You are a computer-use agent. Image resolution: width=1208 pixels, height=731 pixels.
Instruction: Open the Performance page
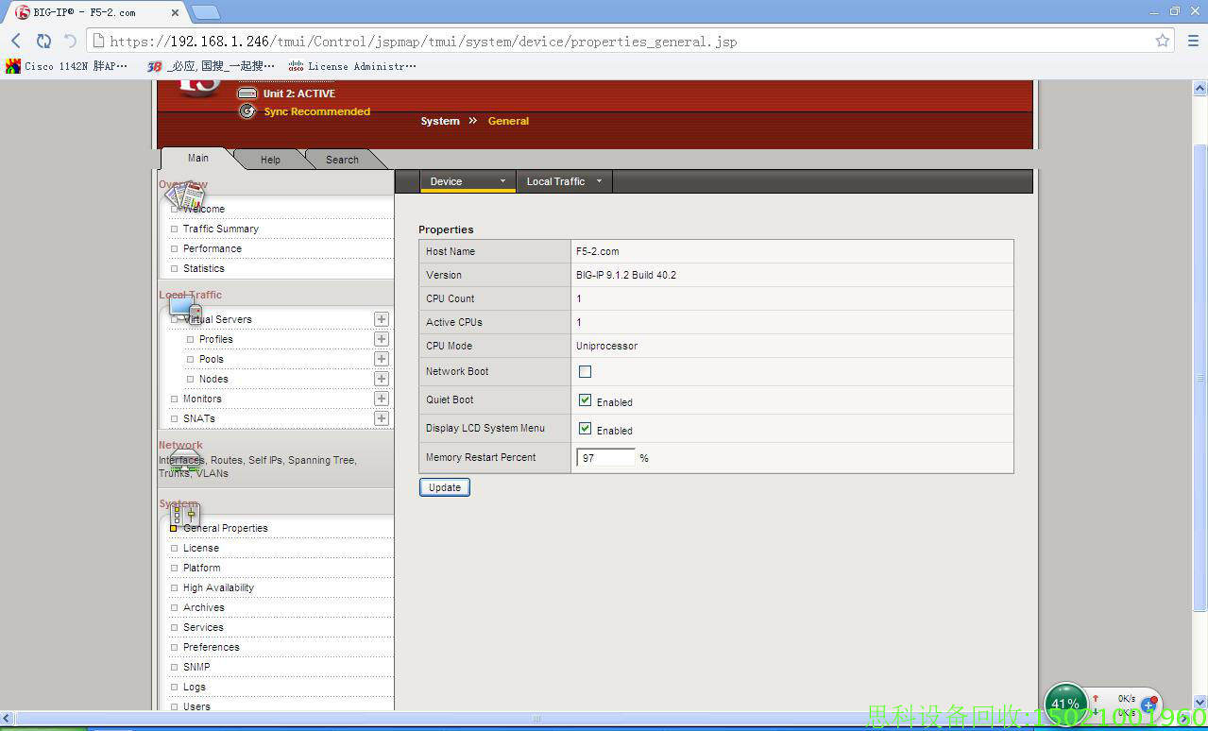(x=213, y=248)
